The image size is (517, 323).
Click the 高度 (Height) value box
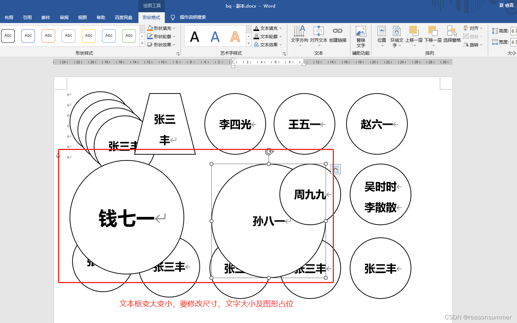(513, 31)
